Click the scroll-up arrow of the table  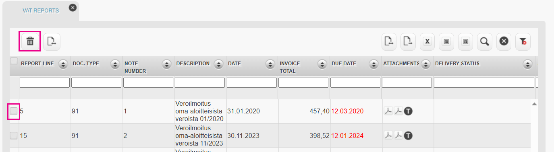(x=534, y=104)
